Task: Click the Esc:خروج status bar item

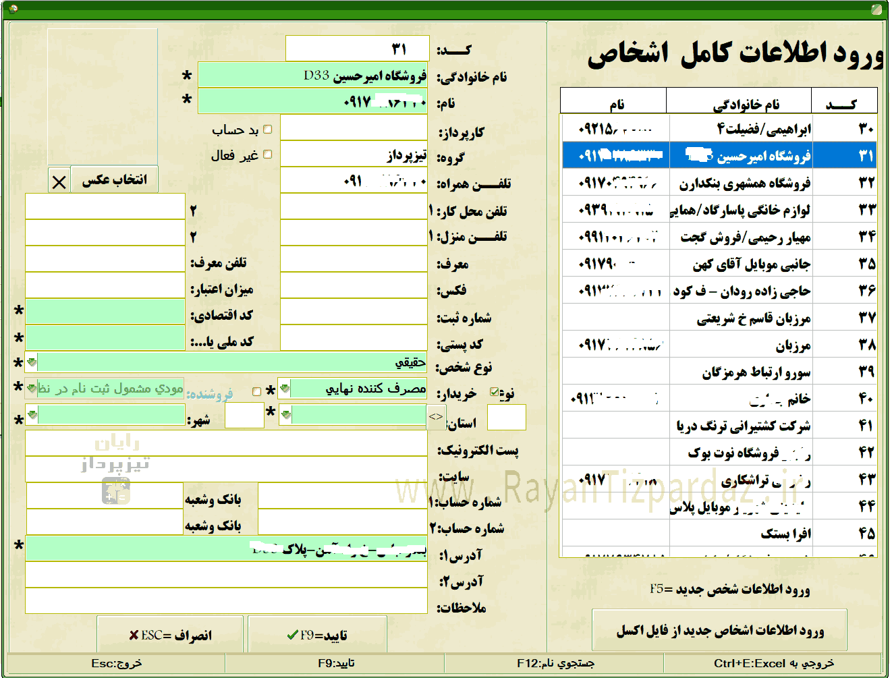Action: coord(116,663)
